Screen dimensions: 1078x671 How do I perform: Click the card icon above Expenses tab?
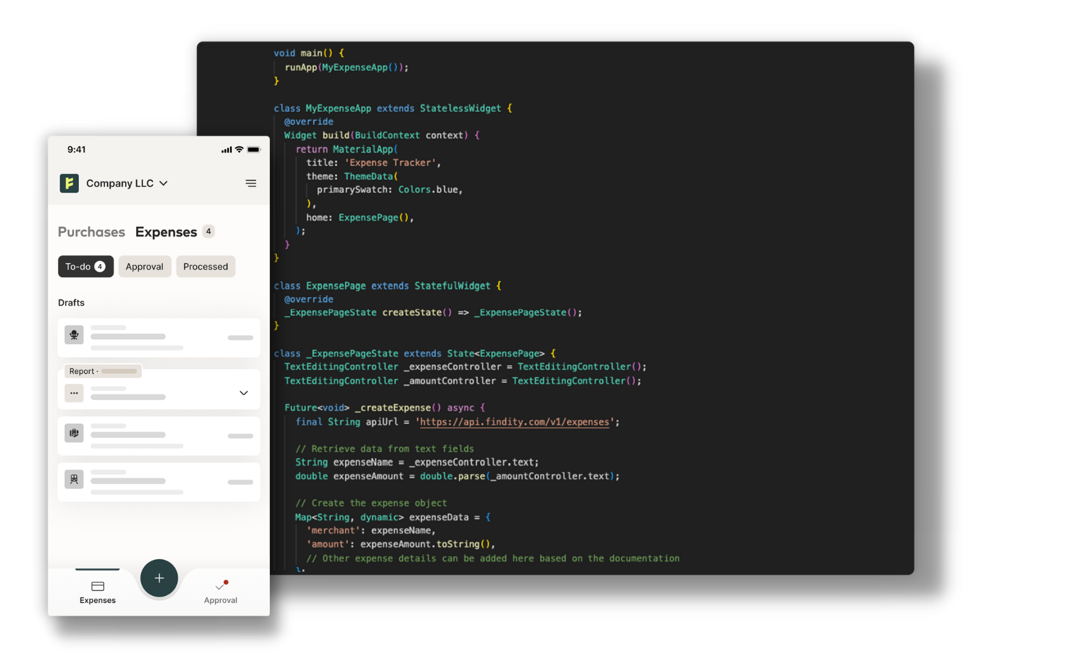pyautogui.click(x=97, y=585)
